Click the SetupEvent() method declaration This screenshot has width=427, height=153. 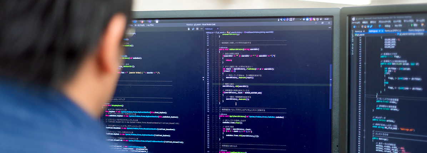113,106
